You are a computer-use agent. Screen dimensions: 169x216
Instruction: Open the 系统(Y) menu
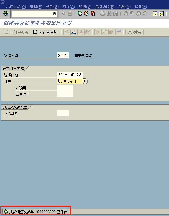coord(124,7)
